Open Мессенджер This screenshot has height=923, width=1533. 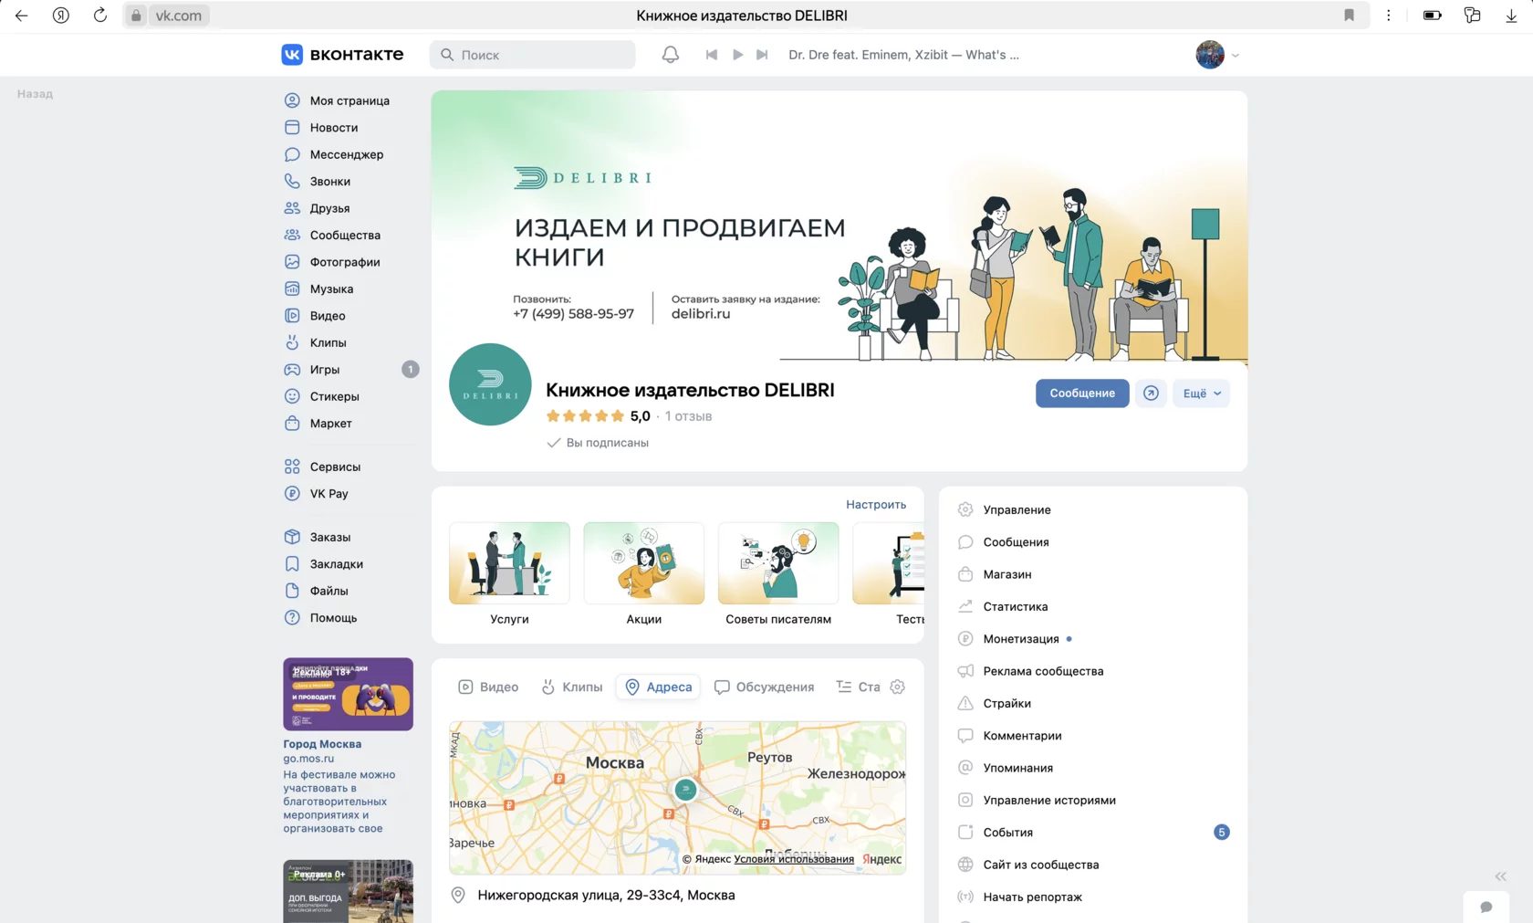click(x=347, y=154)
